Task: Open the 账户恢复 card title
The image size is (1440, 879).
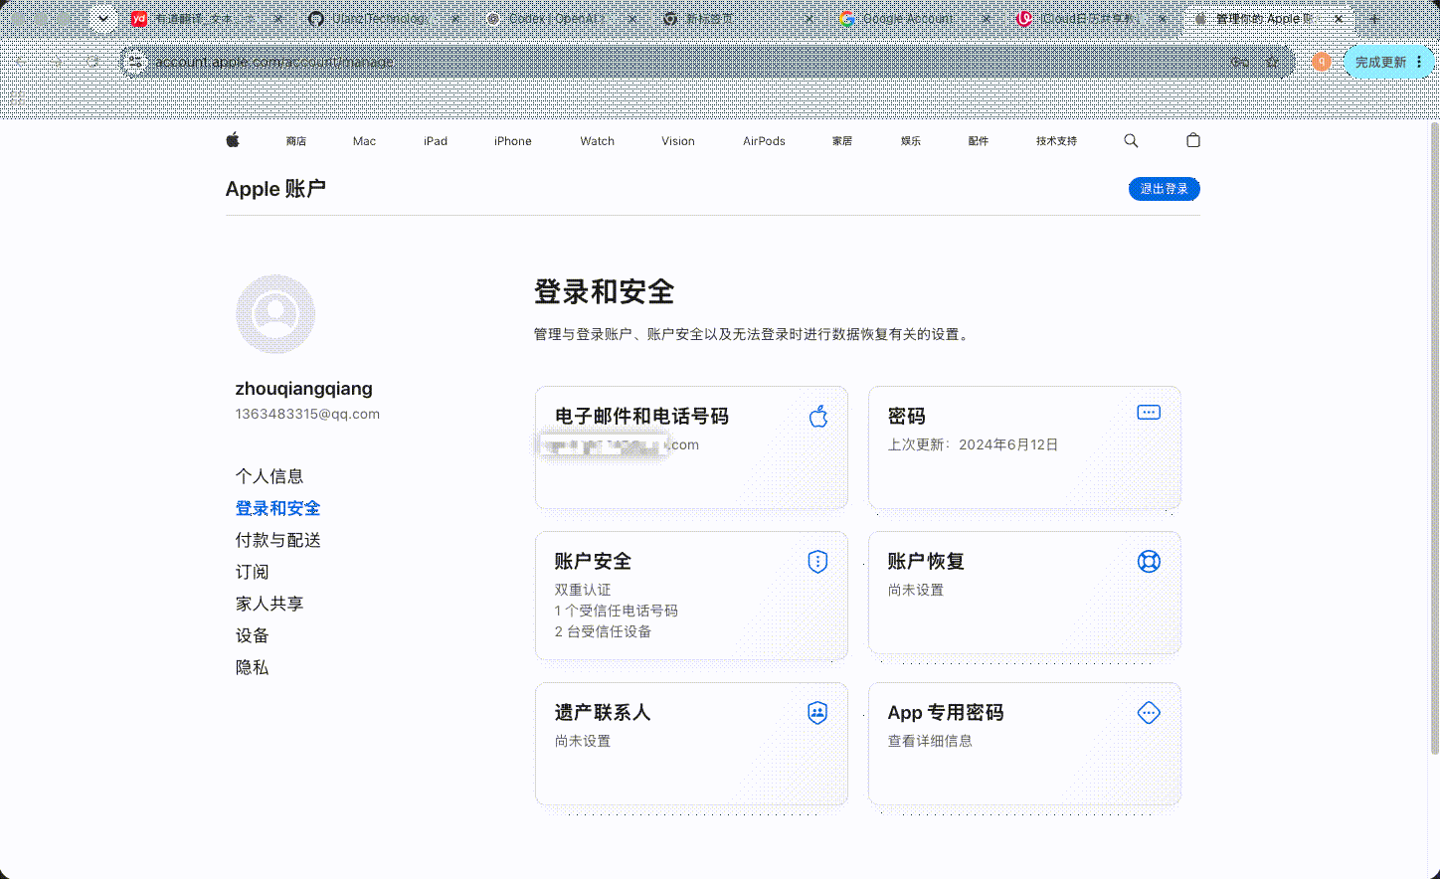Action: 926,562
